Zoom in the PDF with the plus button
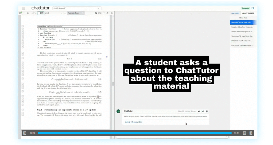Viewport: 273px width, 145px height. pos(65,13)
